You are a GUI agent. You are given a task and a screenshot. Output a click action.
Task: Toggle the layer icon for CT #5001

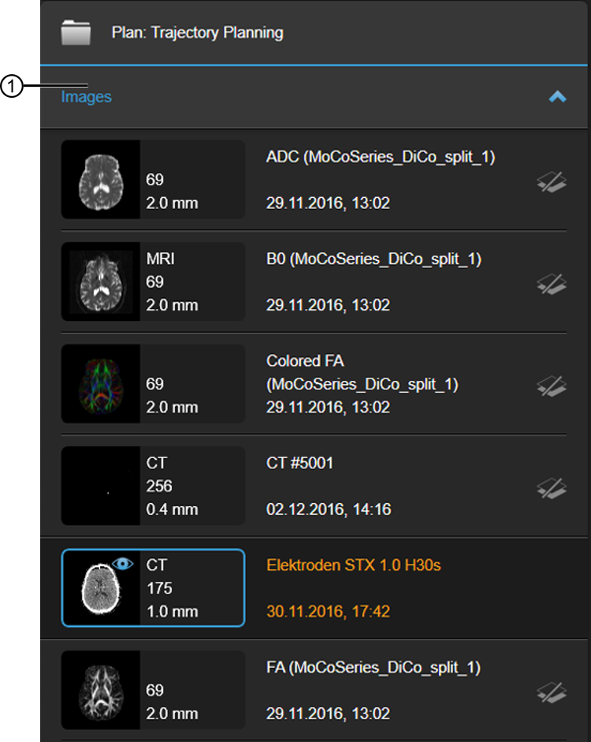point(552,488)
